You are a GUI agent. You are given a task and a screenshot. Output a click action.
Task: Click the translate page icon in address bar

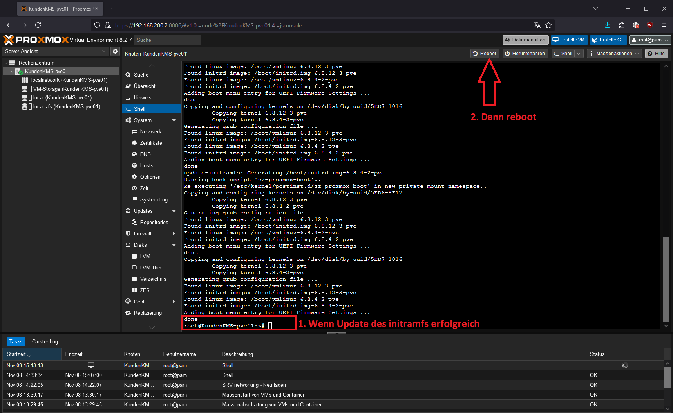click(537, 25)
